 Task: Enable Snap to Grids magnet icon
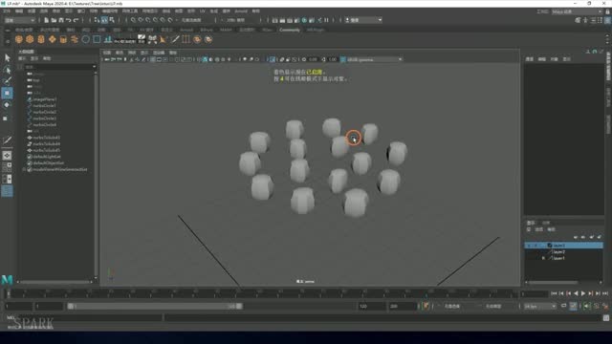point(133,20)
